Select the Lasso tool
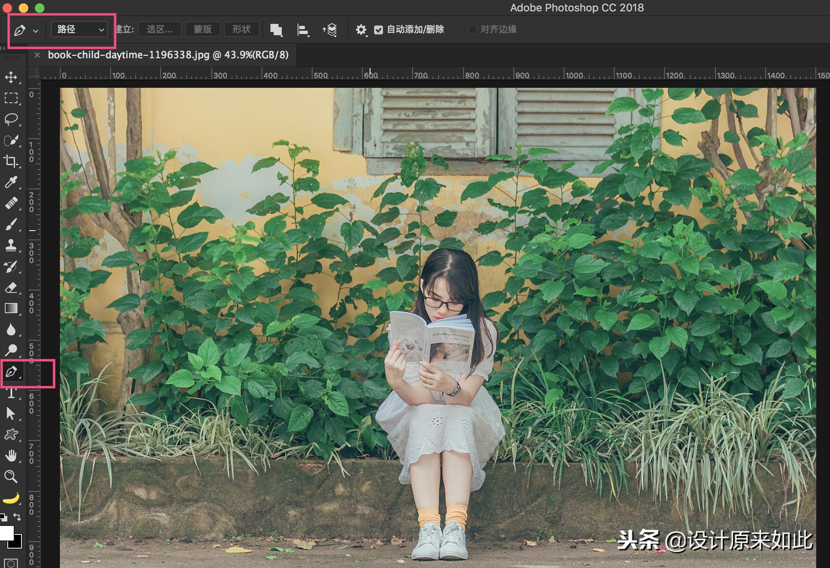 (11, 119)
